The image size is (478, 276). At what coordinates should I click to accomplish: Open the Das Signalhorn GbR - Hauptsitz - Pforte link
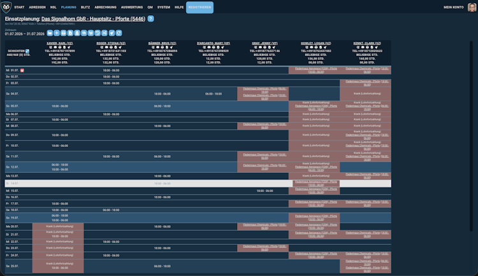click(x=93, y=18)
